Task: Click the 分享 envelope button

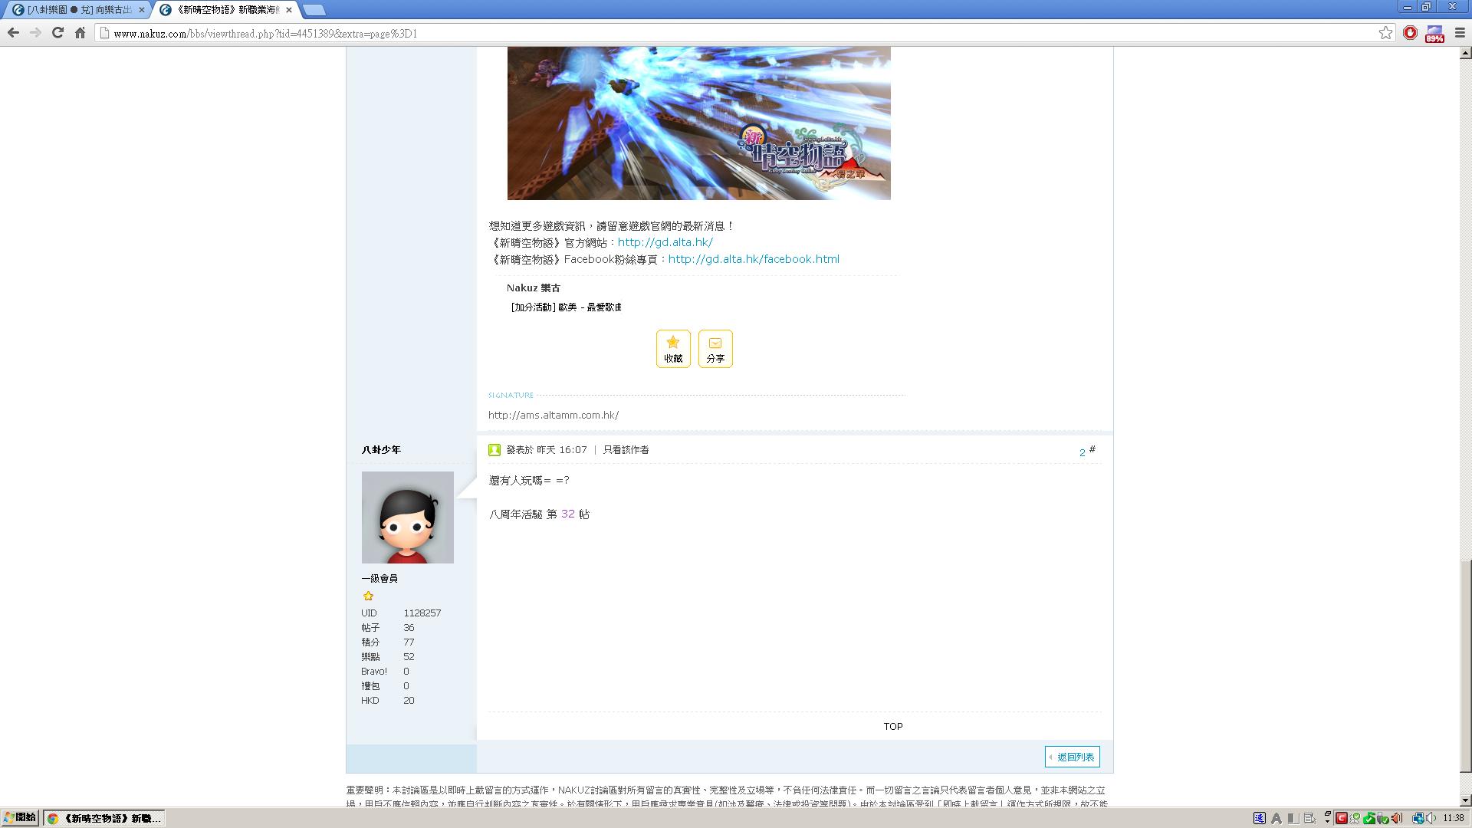Action: click(715, 349)
